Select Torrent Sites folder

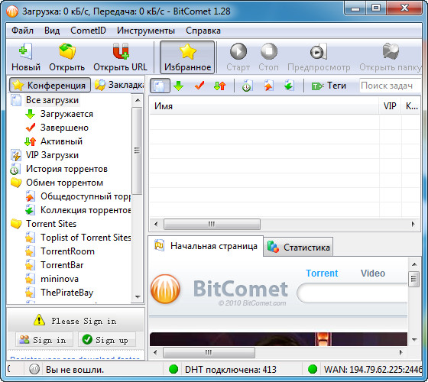[51, 224]
